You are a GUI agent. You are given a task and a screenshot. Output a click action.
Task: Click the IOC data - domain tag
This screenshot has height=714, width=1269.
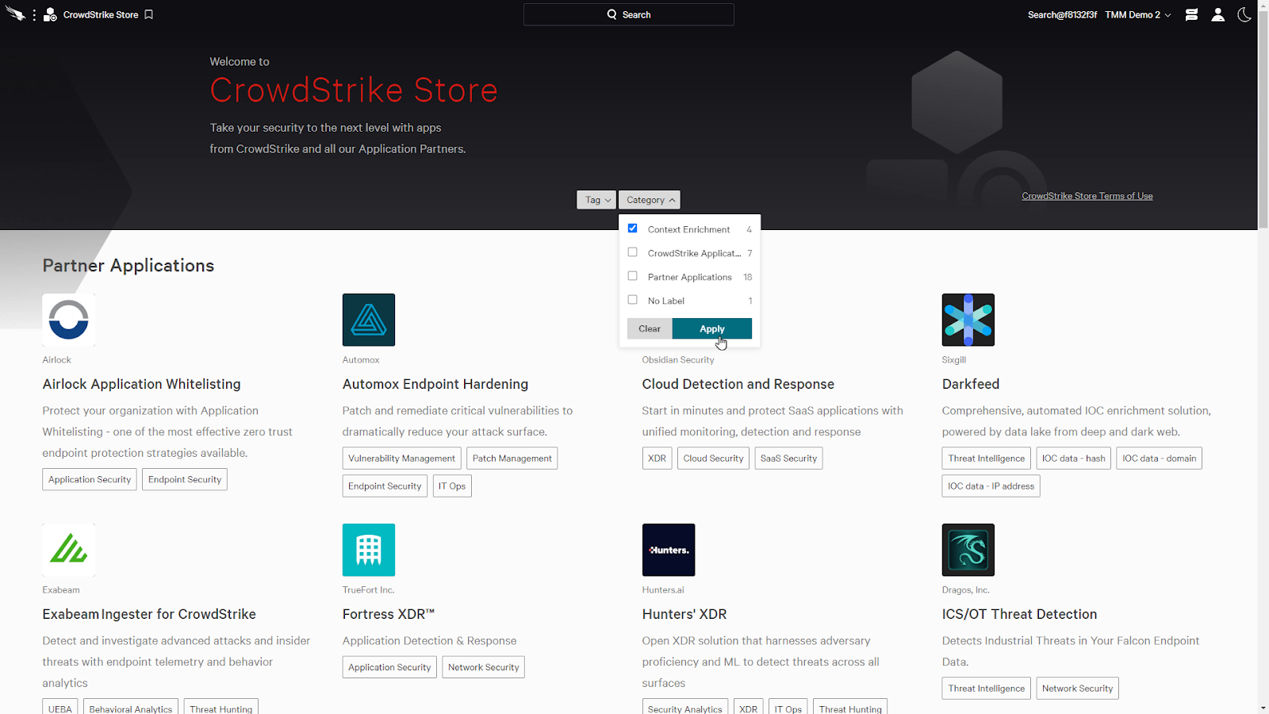click(1160, 459)
